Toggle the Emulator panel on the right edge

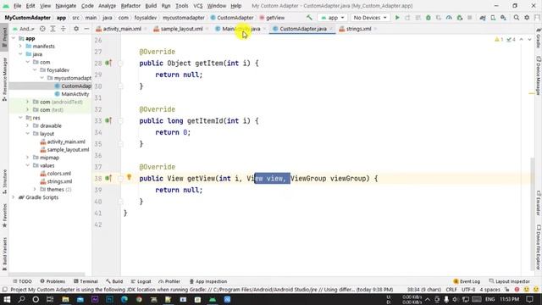point(539,202)
